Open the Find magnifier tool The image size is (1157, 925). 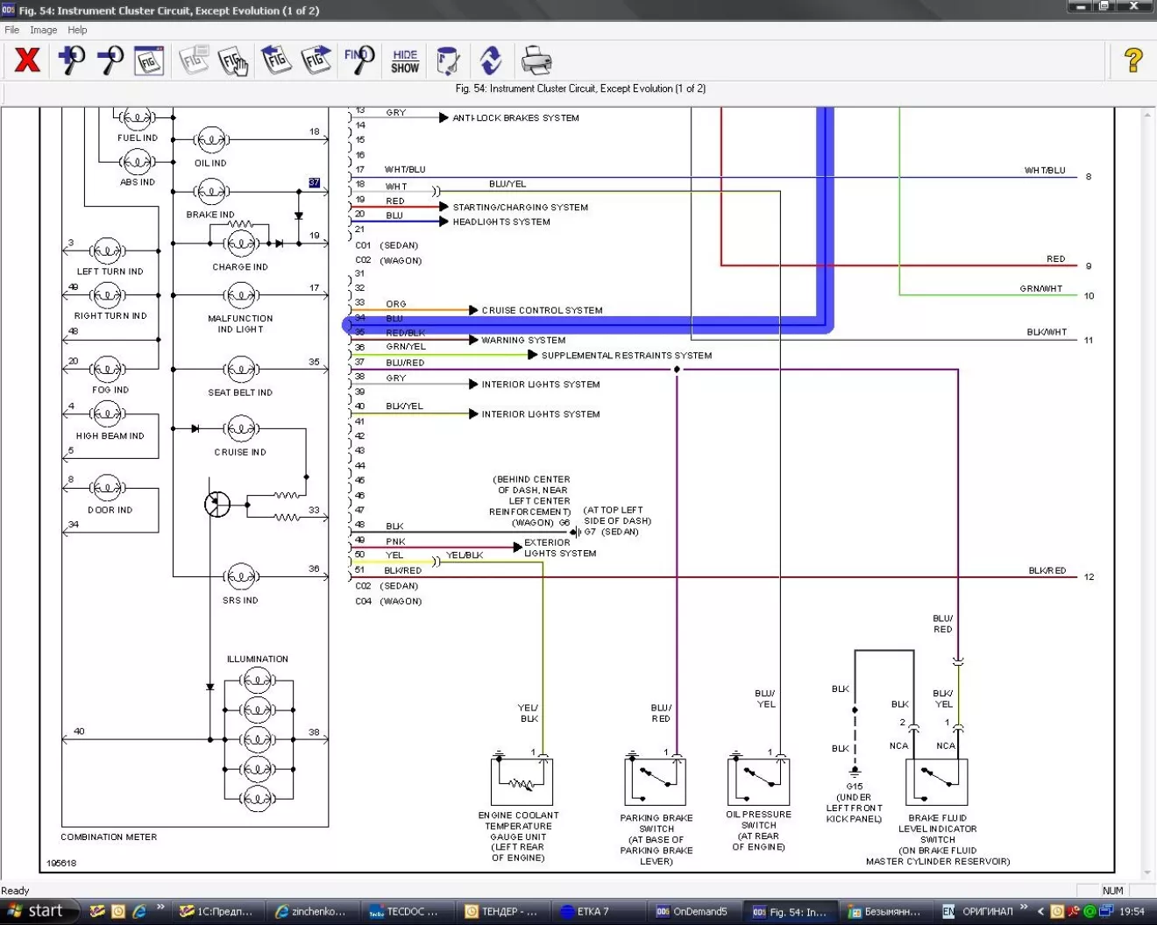click(x=359, y=60)
